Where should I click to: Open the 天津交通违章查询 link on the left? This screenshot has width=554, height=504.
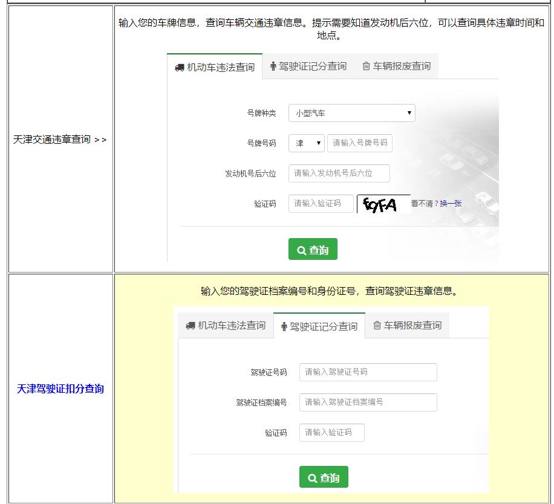tap(60, 140)
